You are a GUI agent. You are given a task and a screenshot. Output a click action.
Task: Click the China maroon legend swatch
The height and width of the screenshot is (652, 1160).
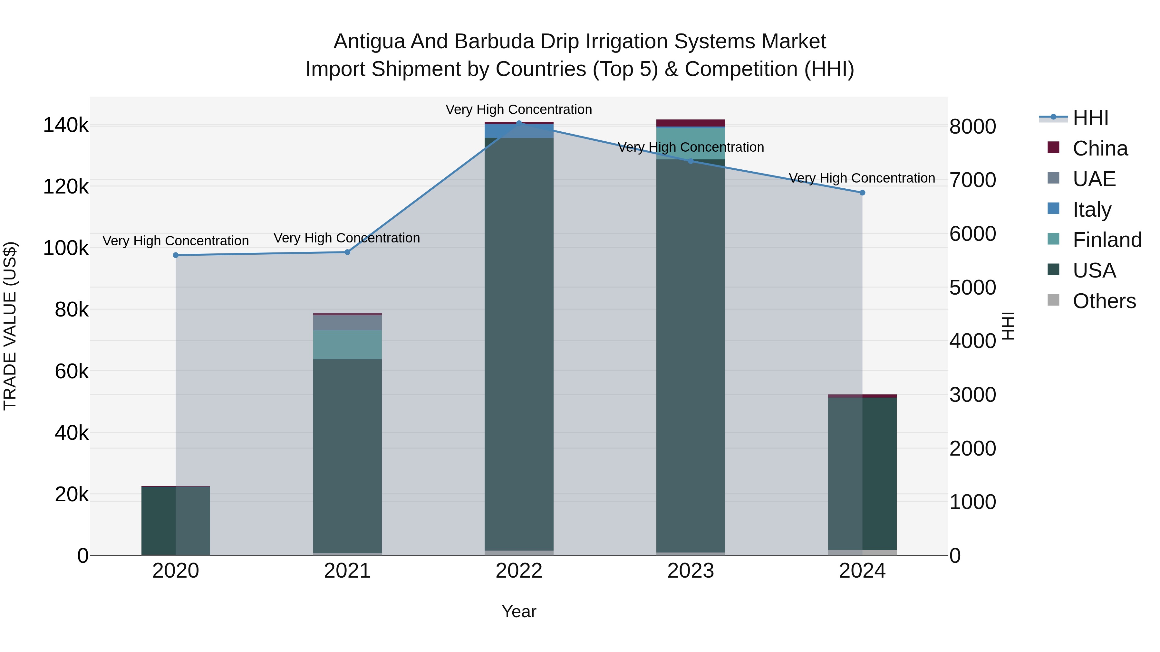click(x=1053, y=147)
